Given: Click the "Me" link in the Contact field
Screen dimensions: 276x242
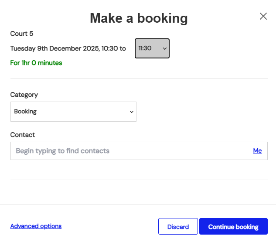Looking at the screenshot, I should tap(257, 151).
